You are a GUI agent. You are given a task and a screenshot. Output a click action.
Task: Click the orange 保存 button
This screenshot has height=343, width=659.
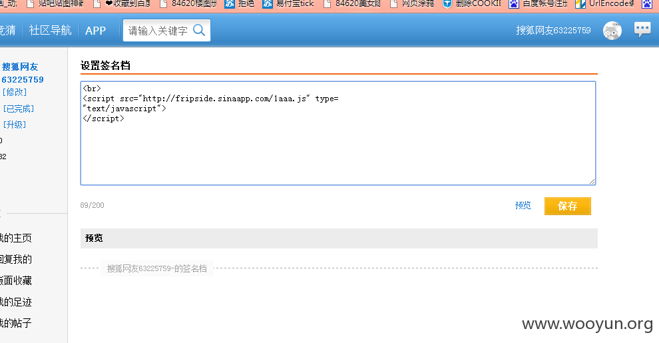point(567,206)
